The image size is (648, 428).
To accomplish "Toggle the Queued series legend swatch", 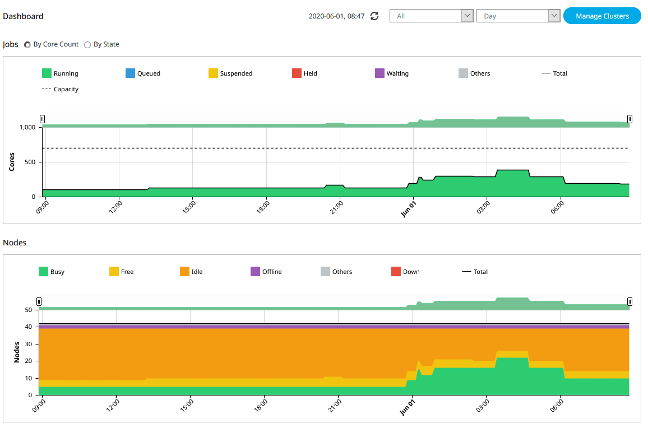I will tap(131, 73).
